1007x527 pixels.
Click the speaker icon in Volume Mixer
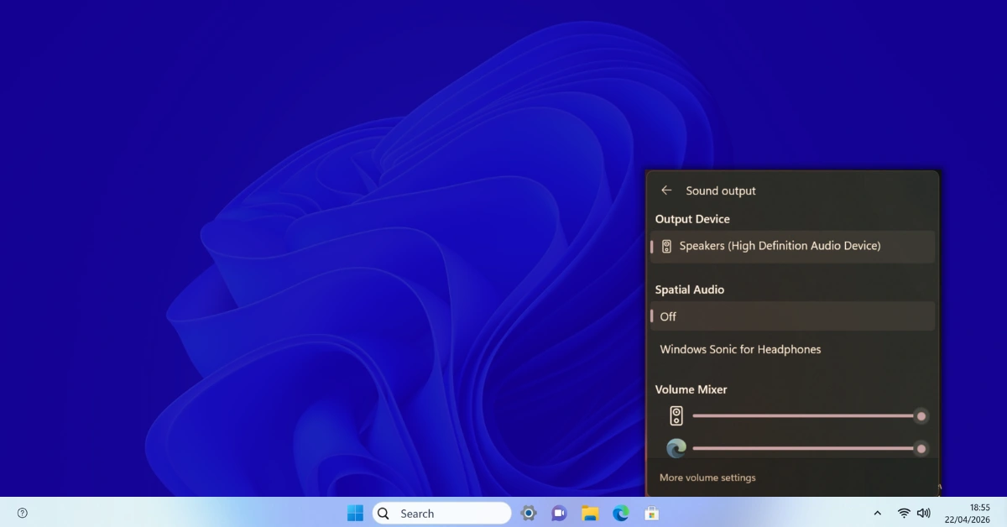point(675,415)
